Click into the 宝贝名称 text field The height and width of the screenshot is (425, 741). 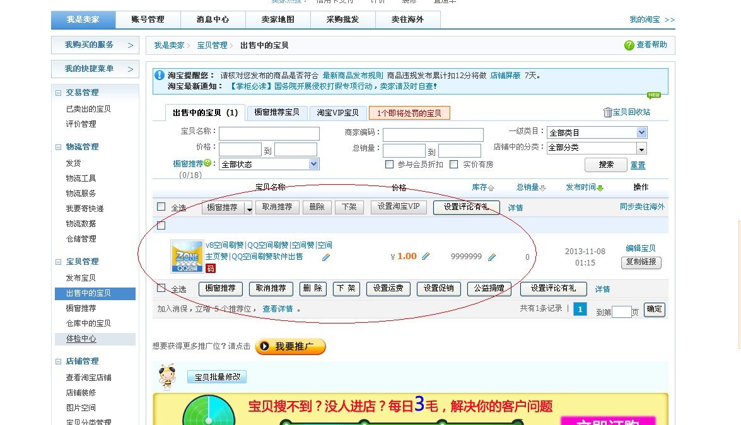[x=269, y=134]
